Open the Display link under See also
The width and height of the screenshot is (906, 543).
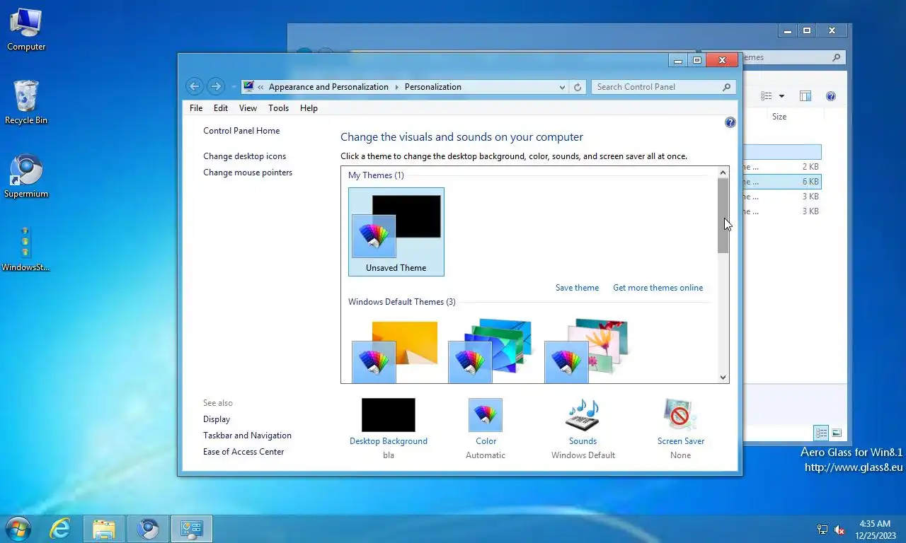click(x=217, y=419)
